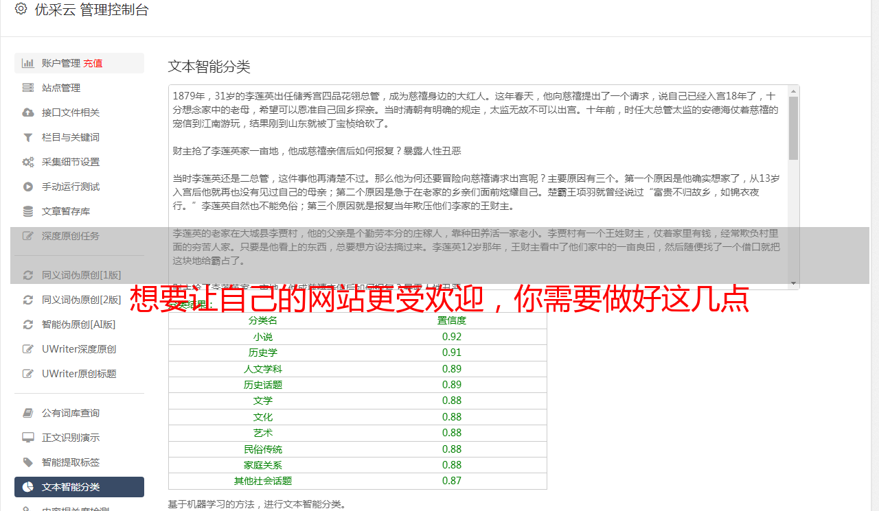The image size is (879, 511).
Task: Click the 艺术 category cell
Action: tap(263, 433)
